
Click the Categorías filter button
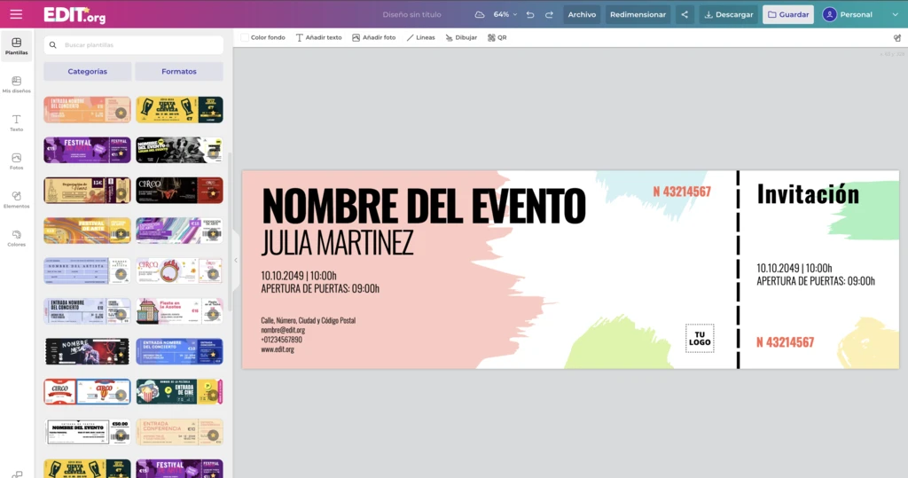[87, 71]
